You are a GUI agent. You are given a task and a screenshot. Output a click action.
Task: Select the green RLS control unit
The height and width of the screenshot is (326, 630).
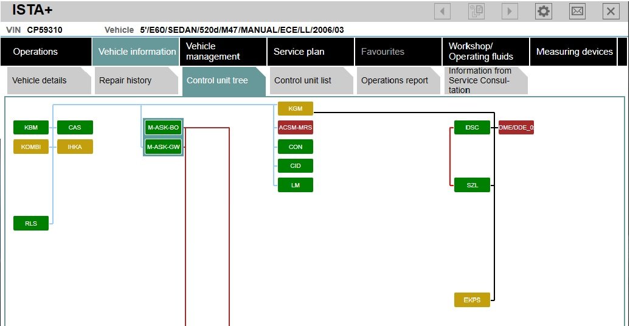pos(31,223)
